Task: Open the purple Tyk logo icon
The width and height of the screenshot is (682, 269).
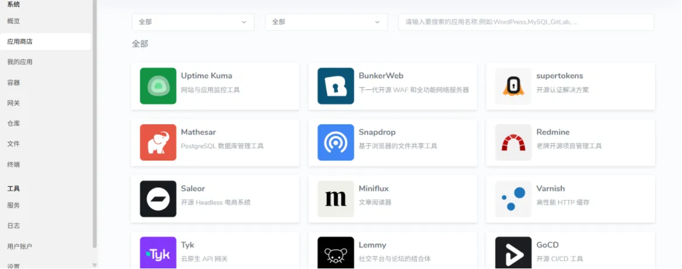Action: (x=158, y=253)
